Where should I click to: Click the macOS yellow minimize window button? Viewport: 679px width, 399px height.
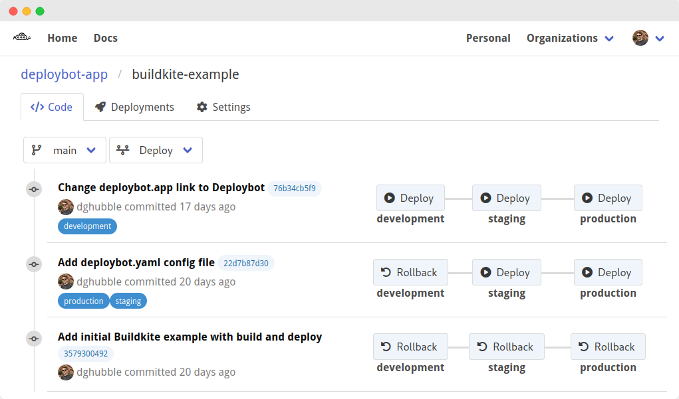pyautogui.click(x=27, y=11)
